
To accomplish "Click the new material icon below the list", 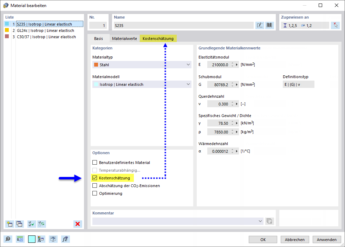I will click(9, 224).
